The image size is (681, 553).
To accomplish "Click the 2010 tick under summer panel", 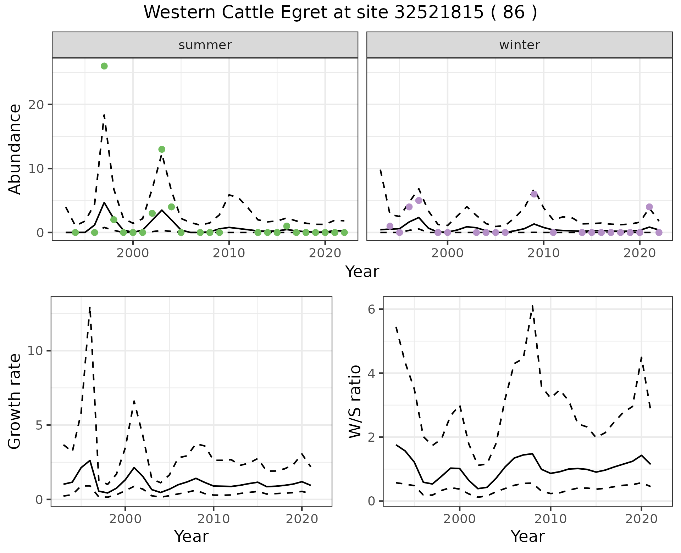I will pos(229,253).
